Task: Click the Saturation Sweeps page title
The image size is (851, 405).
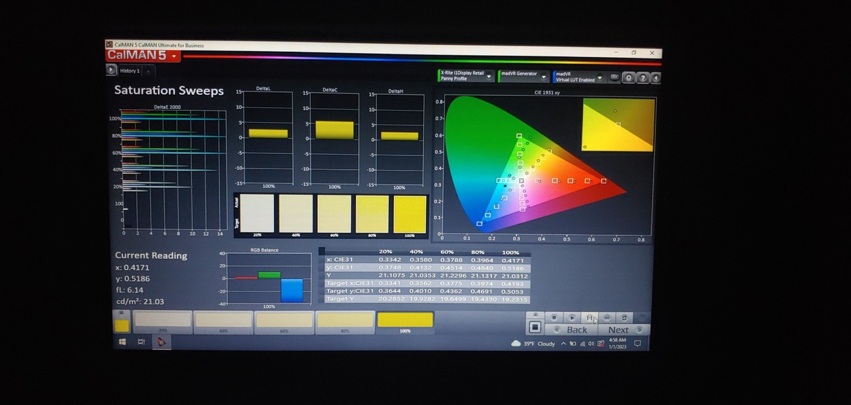Action: (169, 90)
